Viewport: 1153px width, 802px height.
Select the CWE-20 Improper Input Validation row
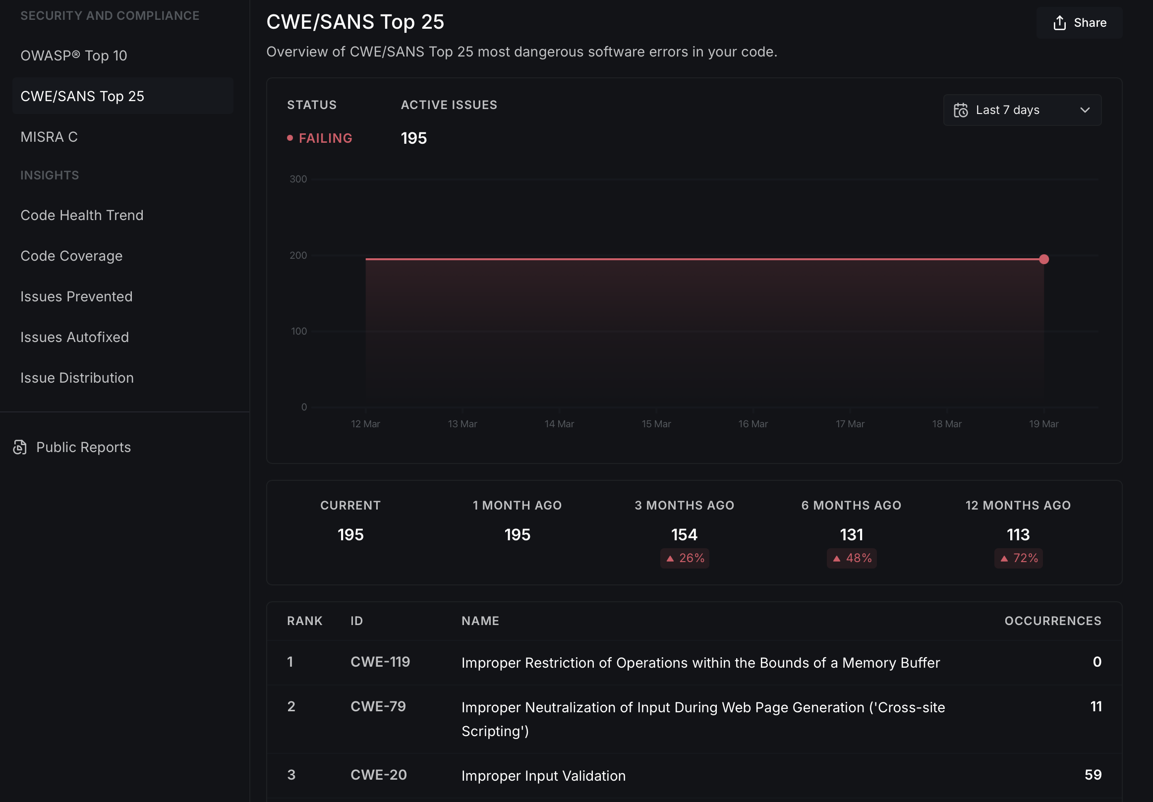(543, 775)
